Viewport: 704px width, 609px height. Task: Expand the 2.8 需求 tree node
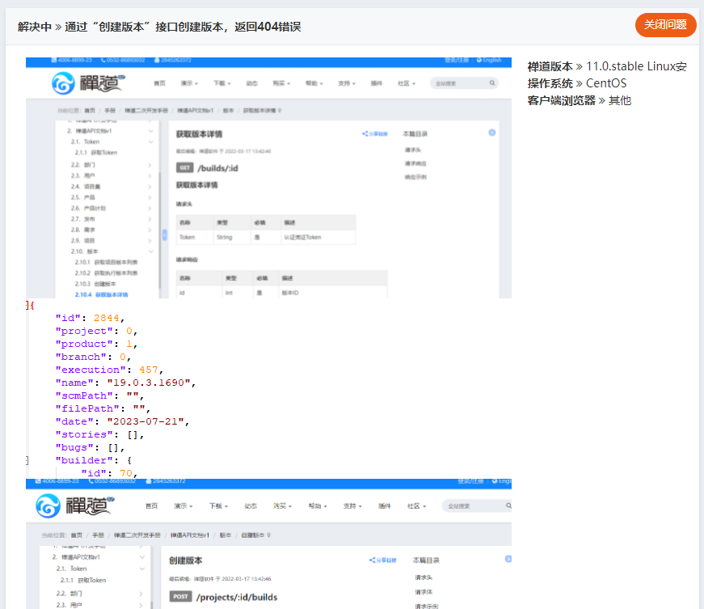[150, 230]
